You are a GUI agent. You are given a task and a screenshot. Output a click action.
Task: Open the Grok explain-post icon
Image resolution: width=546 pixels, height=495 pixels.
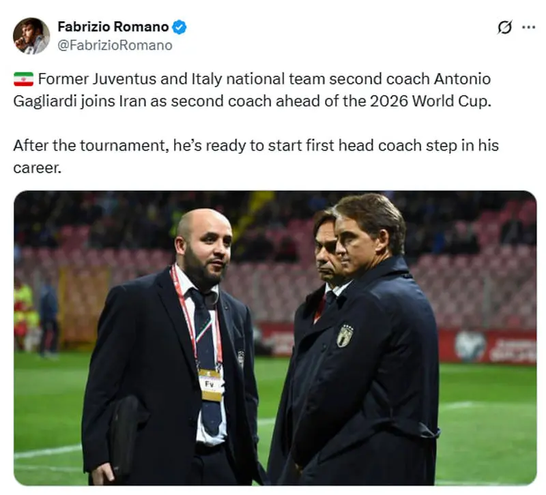click(x=504, y=27)
